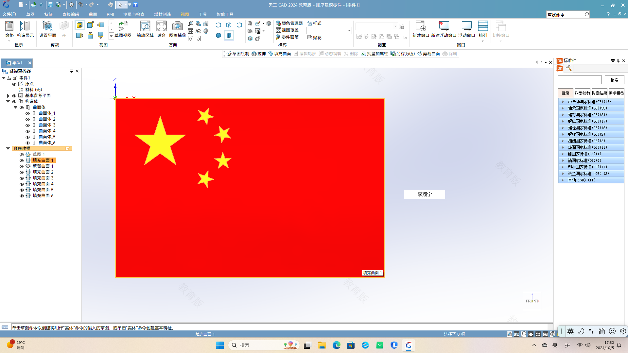Switch to 选型参数 tab

click(x=583, y=93)
